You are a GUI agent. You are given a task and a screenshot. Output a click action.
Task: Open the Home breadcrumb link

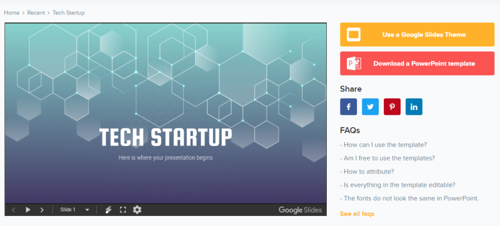pos(11,12)
